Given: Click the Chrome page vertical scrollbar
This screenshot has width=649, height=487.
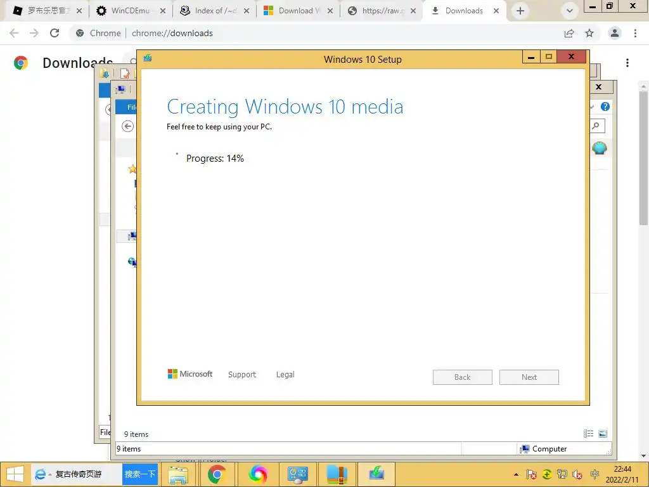Looking at the screenshot, I should coord(643,157).
